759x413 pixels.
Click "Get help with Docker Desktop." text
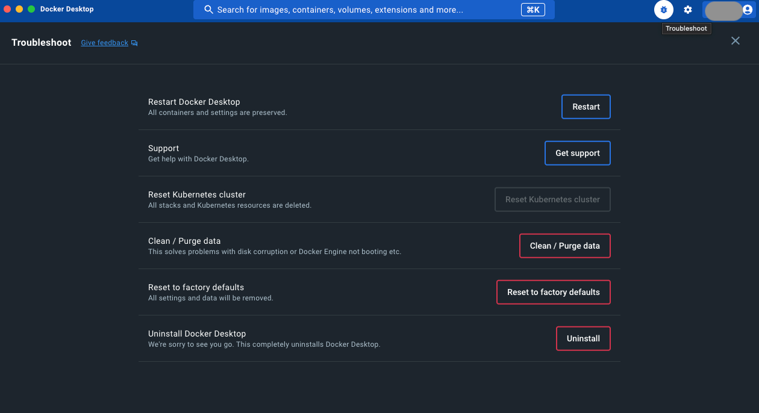[198, 159]
